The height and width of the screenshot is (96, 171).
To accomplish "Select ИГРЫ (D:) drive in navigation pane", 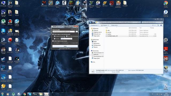I will (x=96, y=54).
